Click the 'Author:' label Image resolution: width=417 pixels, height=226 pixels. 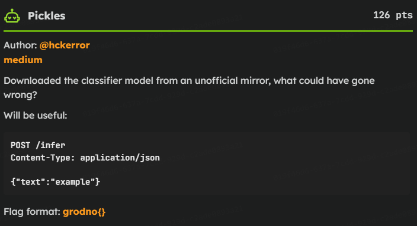click(x=20, y=45)
